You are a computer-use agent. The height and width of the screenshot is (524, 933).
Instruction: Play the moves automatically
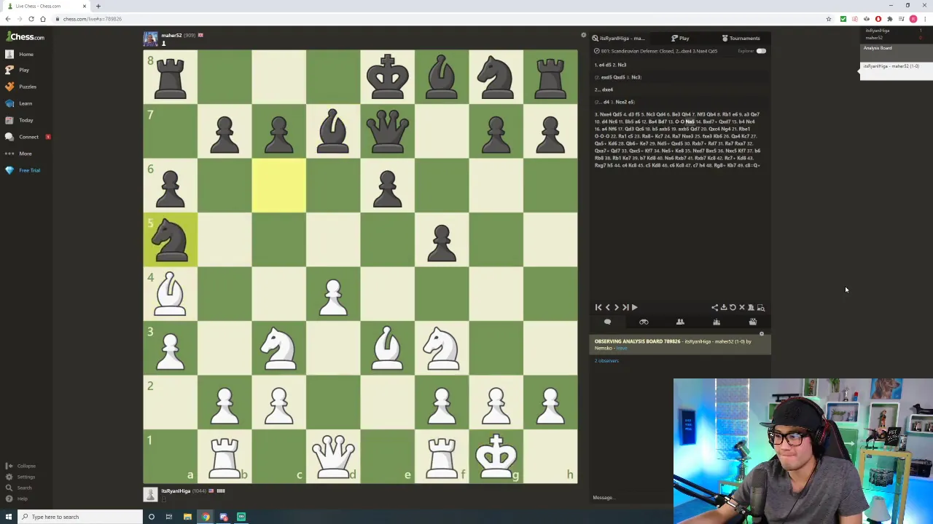point(634,308)
